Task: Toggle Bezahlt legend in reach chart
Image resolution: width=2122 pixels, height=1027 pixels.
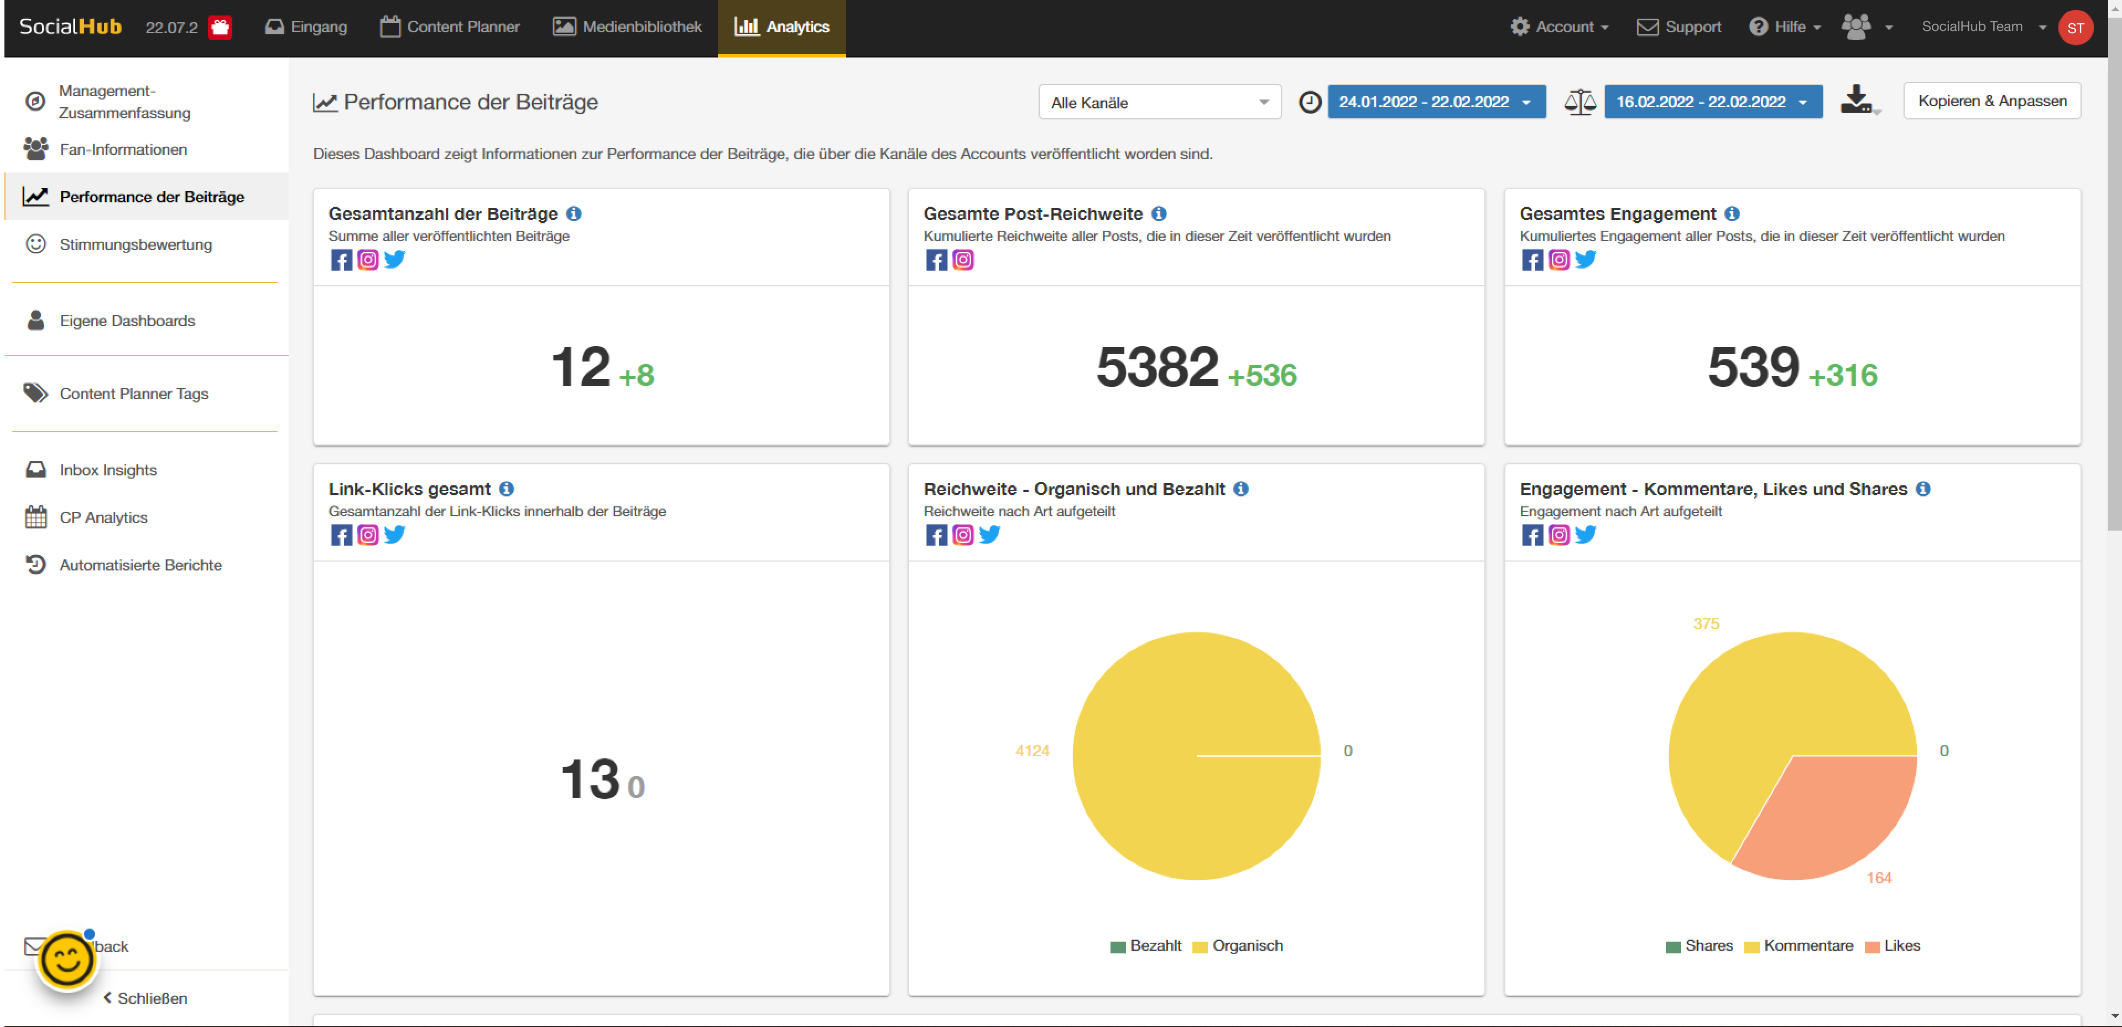Action: [1146, 945]
